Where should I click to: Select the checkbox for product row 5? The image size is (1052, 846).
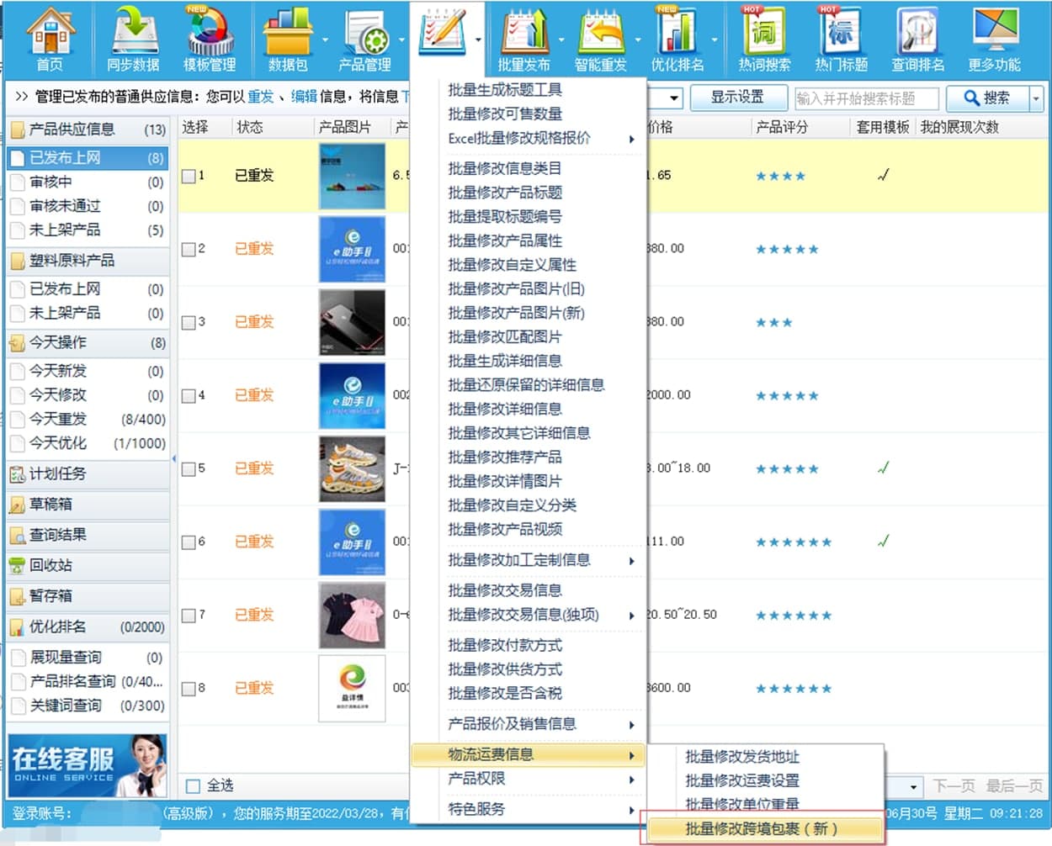pos(189,468)
